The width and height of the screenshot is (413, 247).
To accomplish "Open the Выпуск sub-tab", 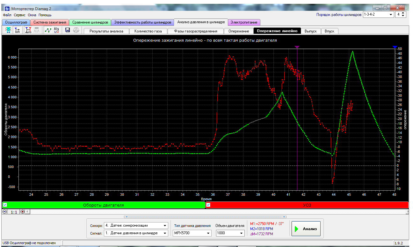I will point(311,31).
